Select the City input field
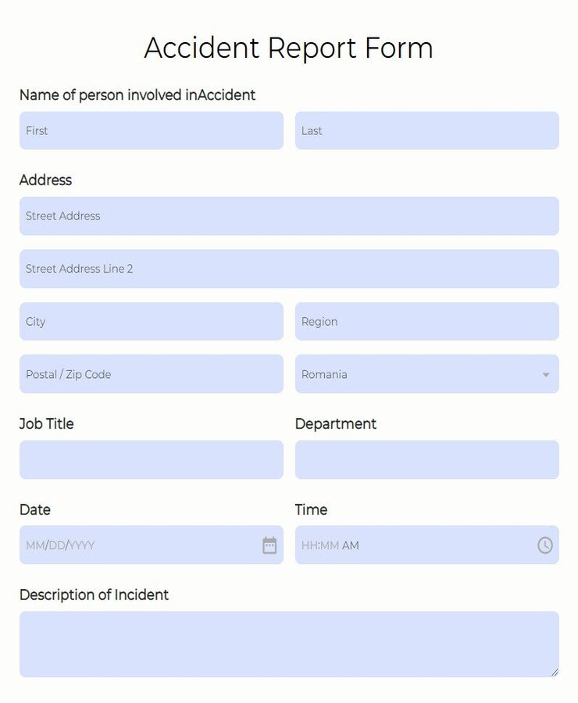 151,321
